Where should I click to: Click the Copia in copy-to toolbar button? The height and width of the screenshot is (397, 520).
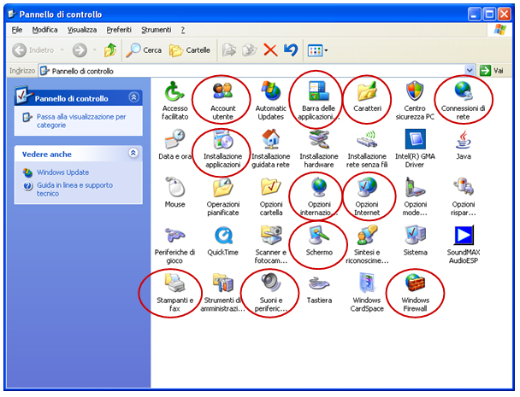pos(250,50)
